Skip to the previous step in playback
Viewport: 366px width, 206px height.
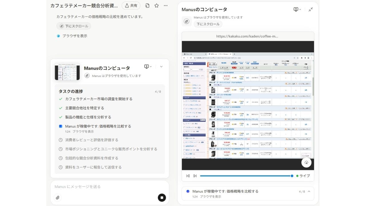(x=188, y=176)
